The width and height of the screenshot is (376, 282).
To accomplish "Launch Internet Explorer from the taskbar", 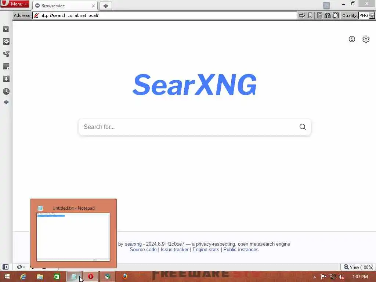I will 23,276.
